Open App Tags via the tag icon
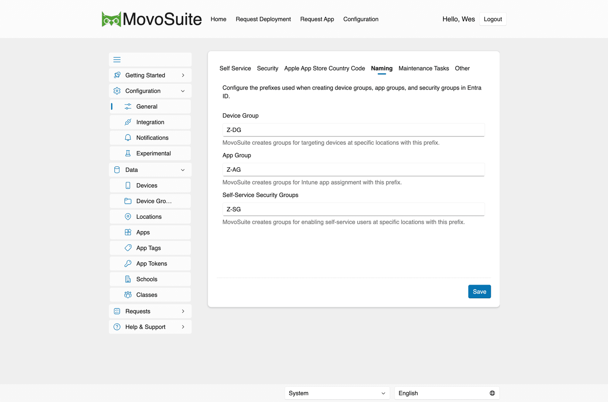Viewport: 608px width, 402px height. (x=128, y=248)
